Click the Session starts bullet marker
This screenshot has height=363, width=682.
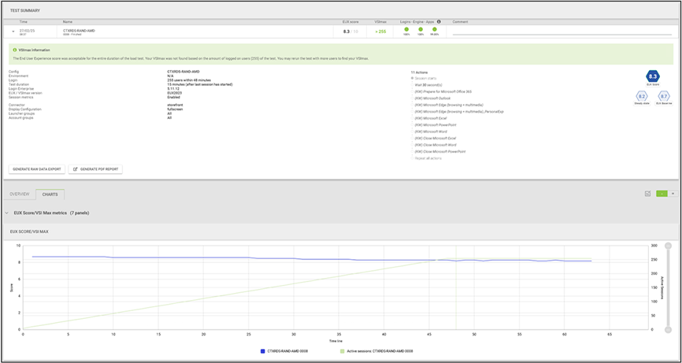tap(412, 78)
